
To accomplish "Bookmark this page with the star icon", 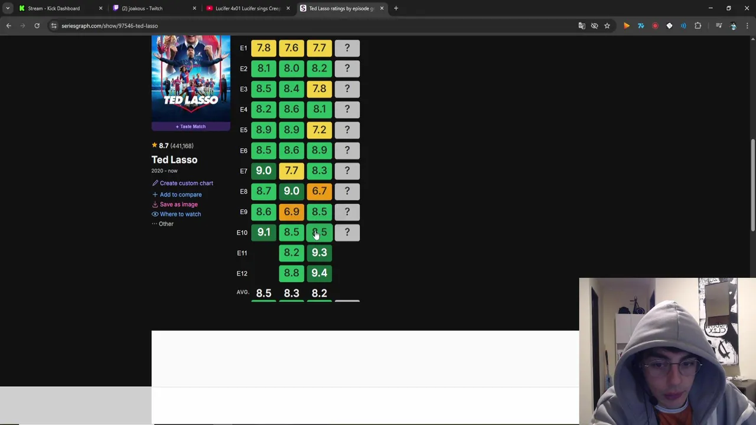I will tap(607, 25).
